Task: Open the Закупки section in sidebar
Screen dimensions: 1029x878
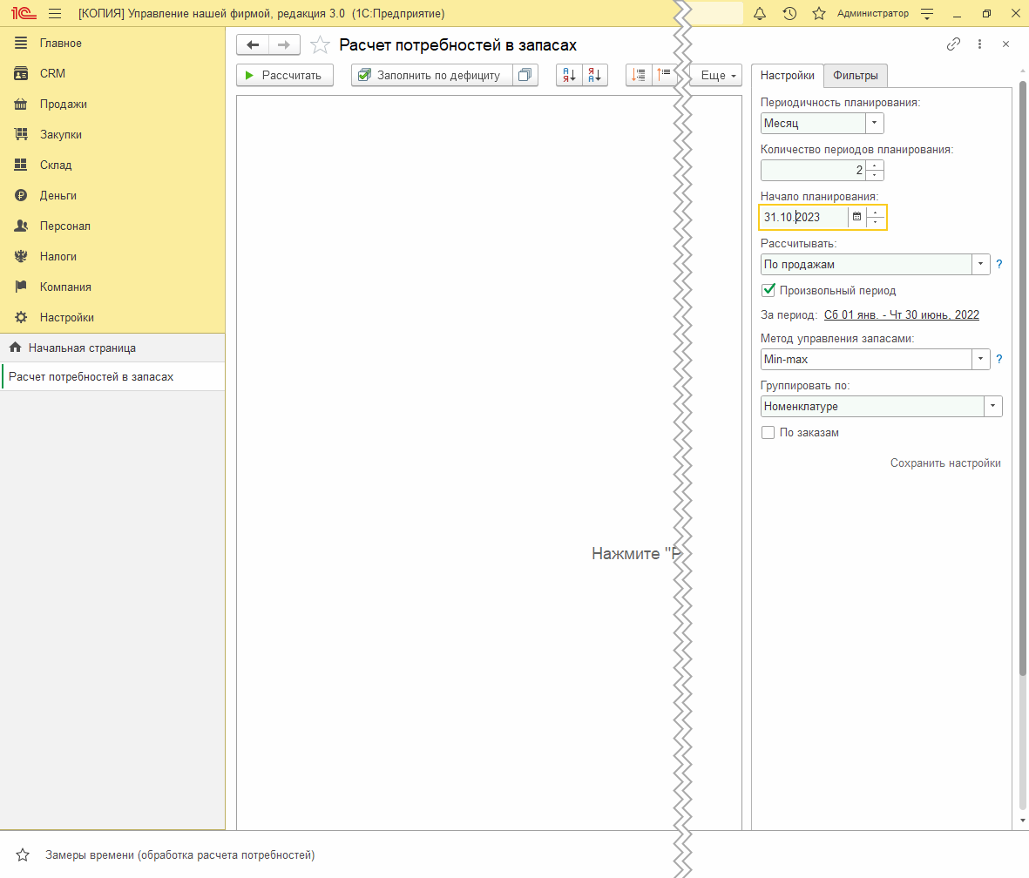Action: click(x=61, y=134)
